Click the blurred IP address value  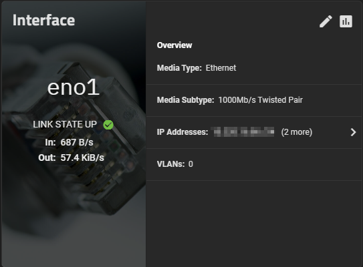(244, 132)
